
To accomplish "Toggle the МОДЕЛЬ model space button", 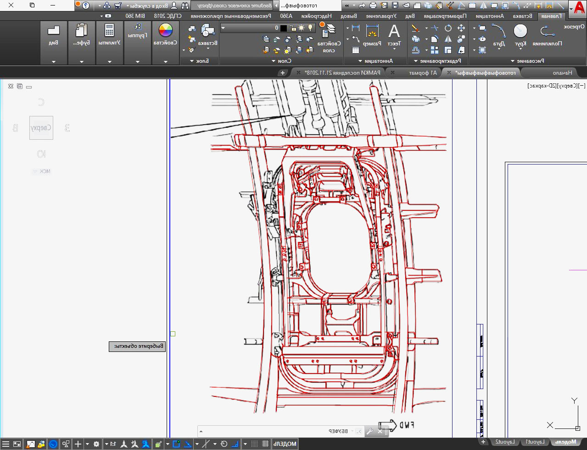I will [x=285, y=444].
